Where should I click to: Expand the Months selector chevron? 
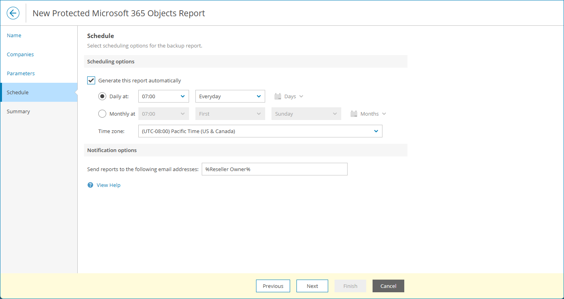(x=384, y=114)
